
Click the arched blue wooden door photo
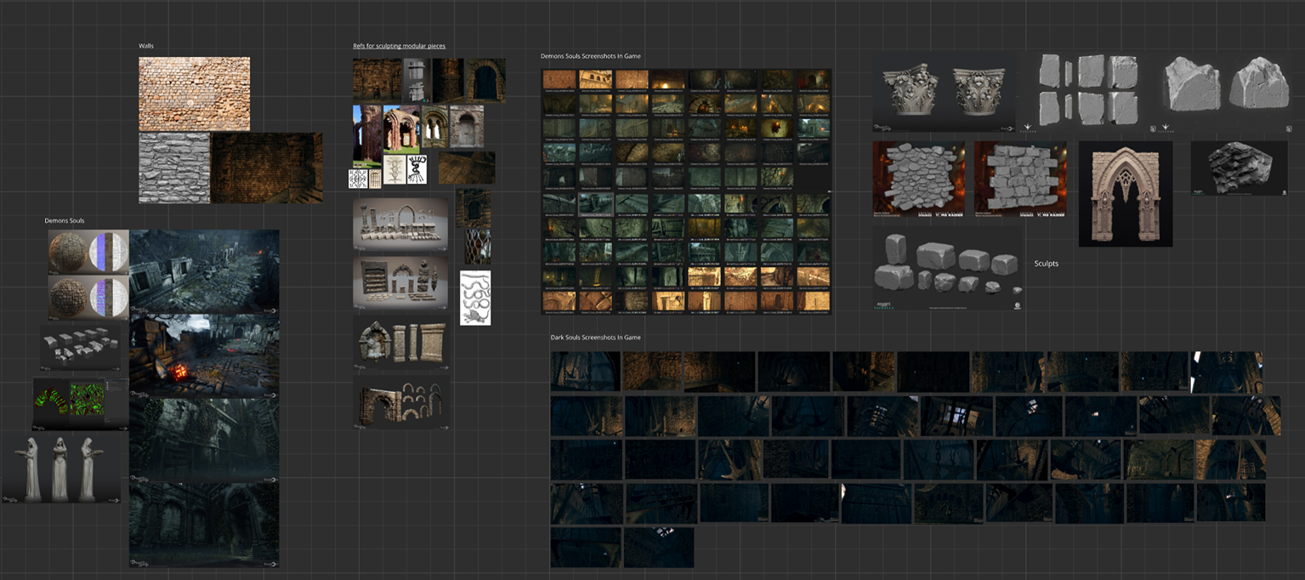coord(485,80)
